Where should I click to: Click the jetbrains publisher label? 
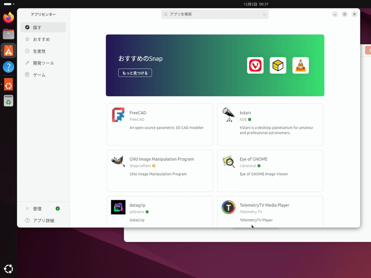137,212
